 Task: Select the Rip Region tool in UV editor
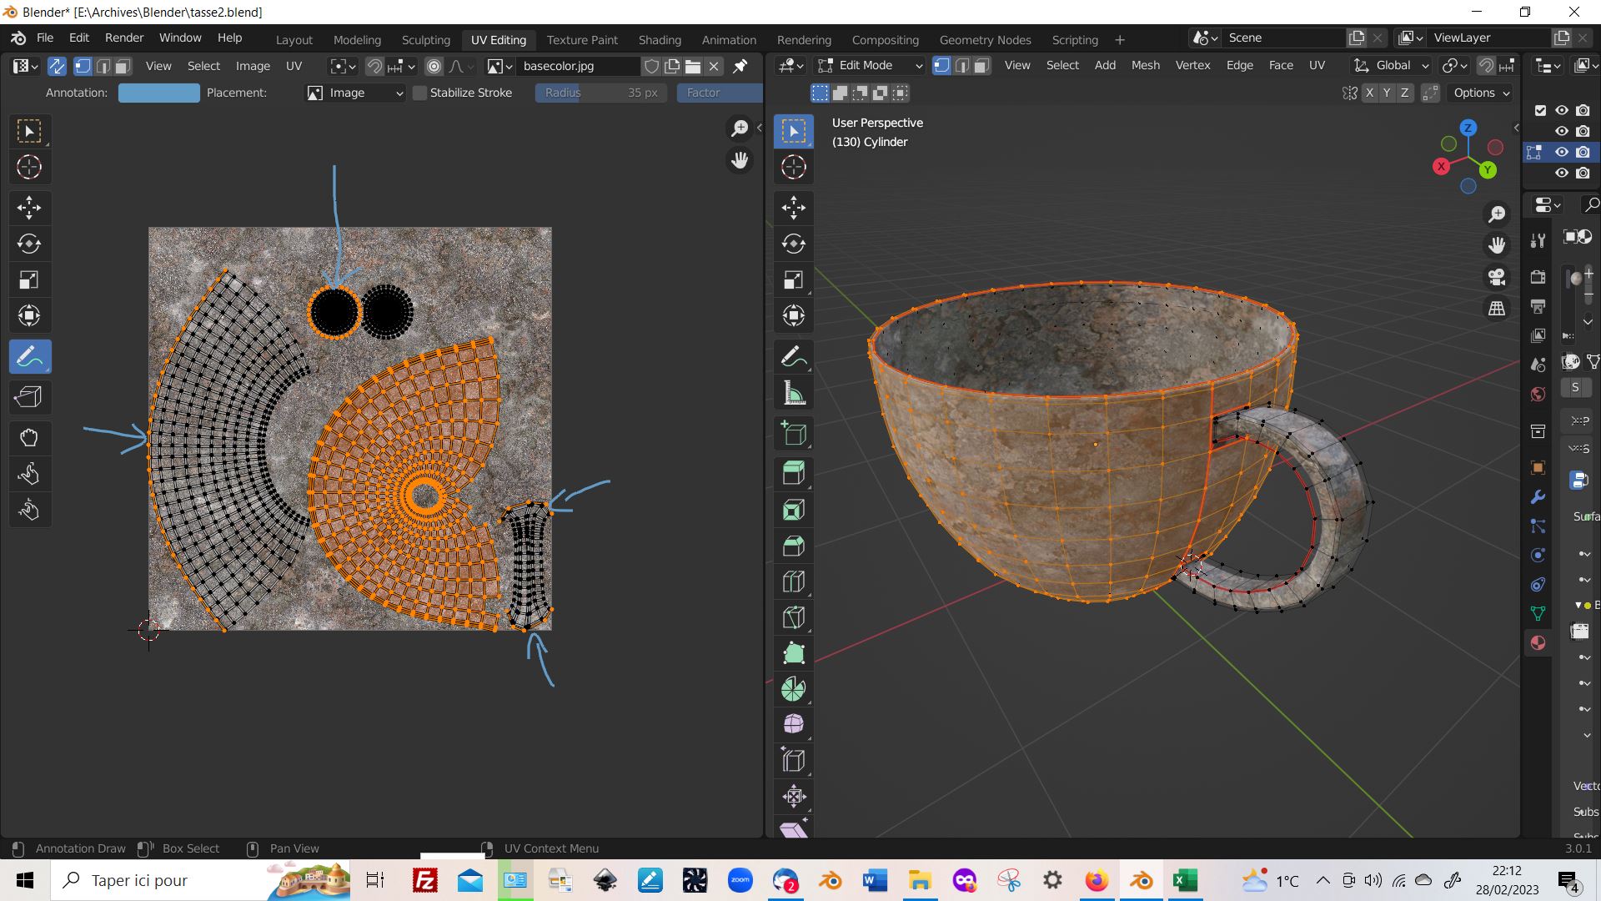click(x=30, y=397)
